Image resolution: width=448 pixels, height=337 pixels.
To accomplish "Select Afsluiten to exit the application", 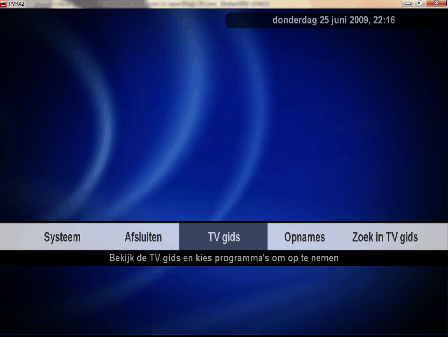I will coord(143,237).
